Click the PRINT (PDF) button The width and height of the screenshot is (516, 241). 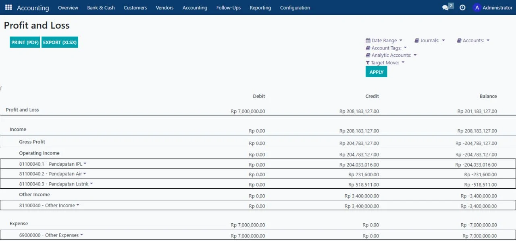(x=25, y=42)
